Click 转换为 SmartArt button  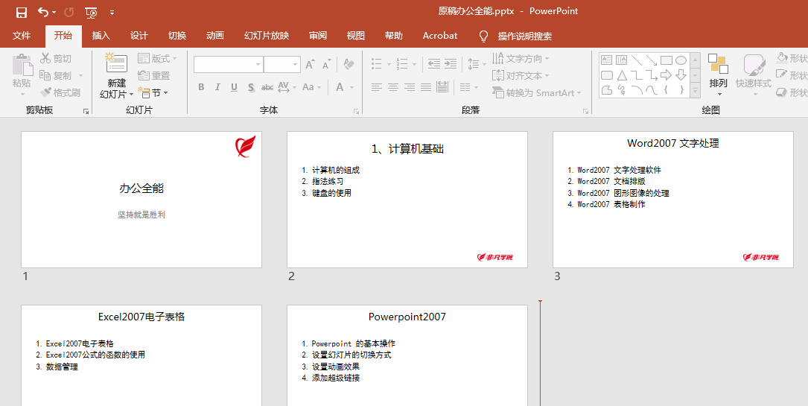[x=536, y=92]
